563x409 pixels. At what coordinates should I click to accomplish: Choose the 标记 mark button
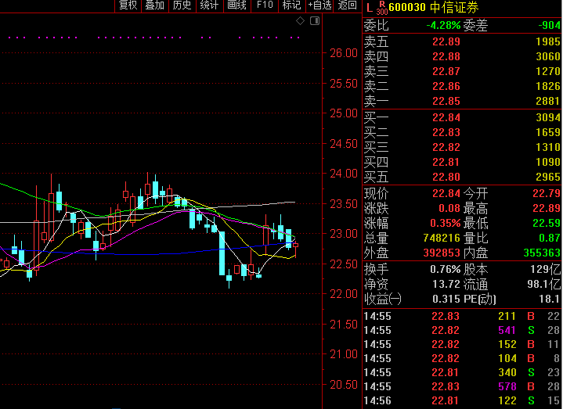point(291,5)
